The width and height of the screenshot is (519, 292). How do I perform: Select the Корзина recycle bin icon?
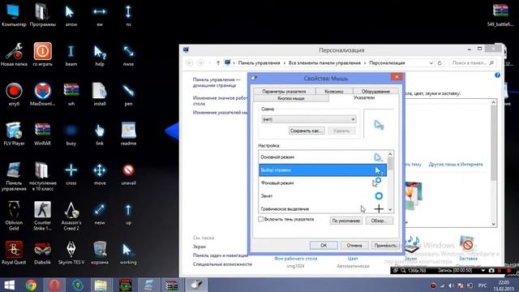tap(100, 253)
